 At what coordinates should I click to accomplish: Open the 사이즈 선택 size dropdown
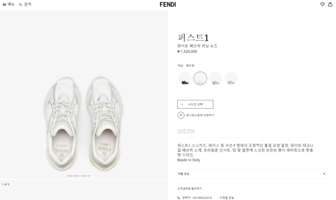[195, 104]
